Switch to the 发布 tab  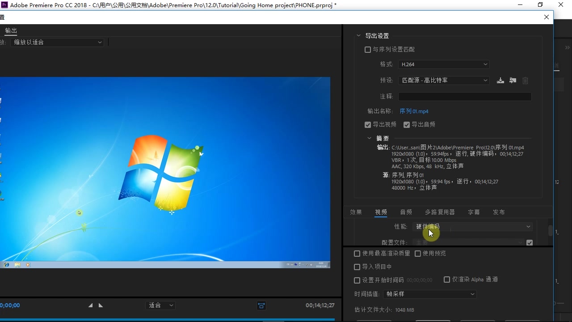[499, 212]
